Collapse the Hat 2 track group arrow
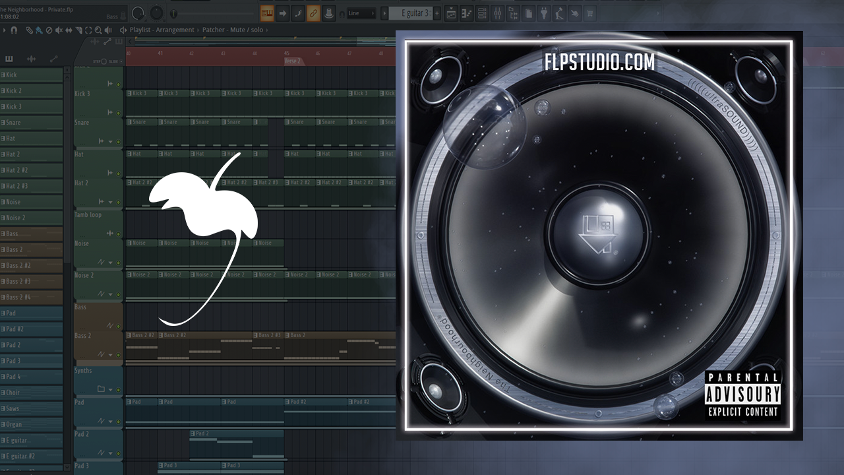844x475 pixels. 110,202
